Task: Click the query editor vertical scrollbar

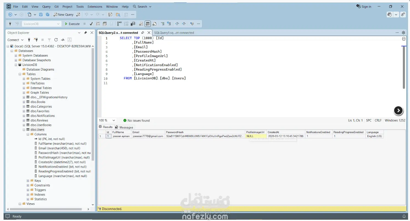Action: tap(404, 67)
